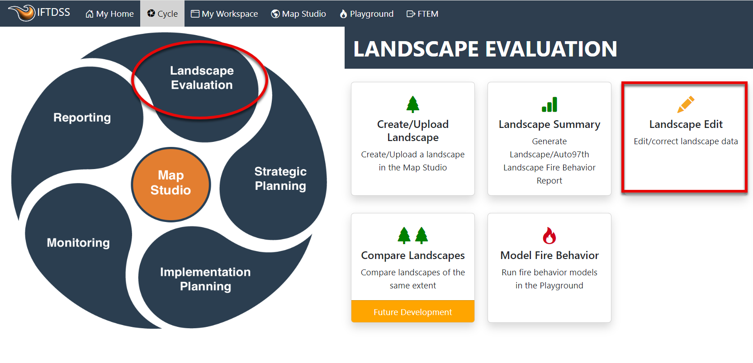Screen dimensions: 753x363
Task: Click the window icon beside My Workspace
Action: click(195, 14)
